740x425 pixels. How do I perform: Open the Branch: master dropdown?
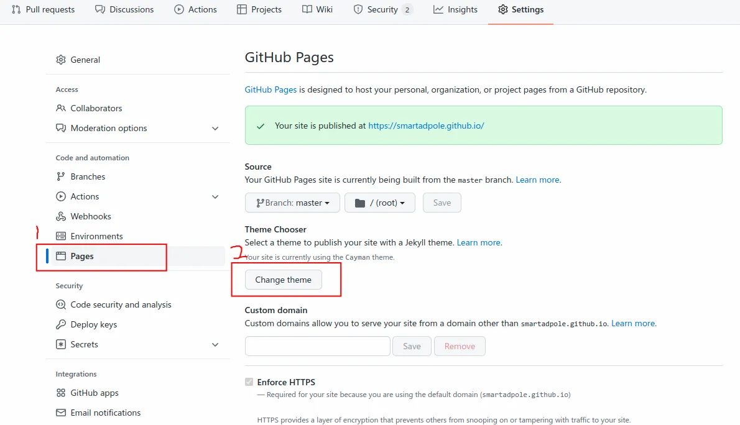point(293,203)
